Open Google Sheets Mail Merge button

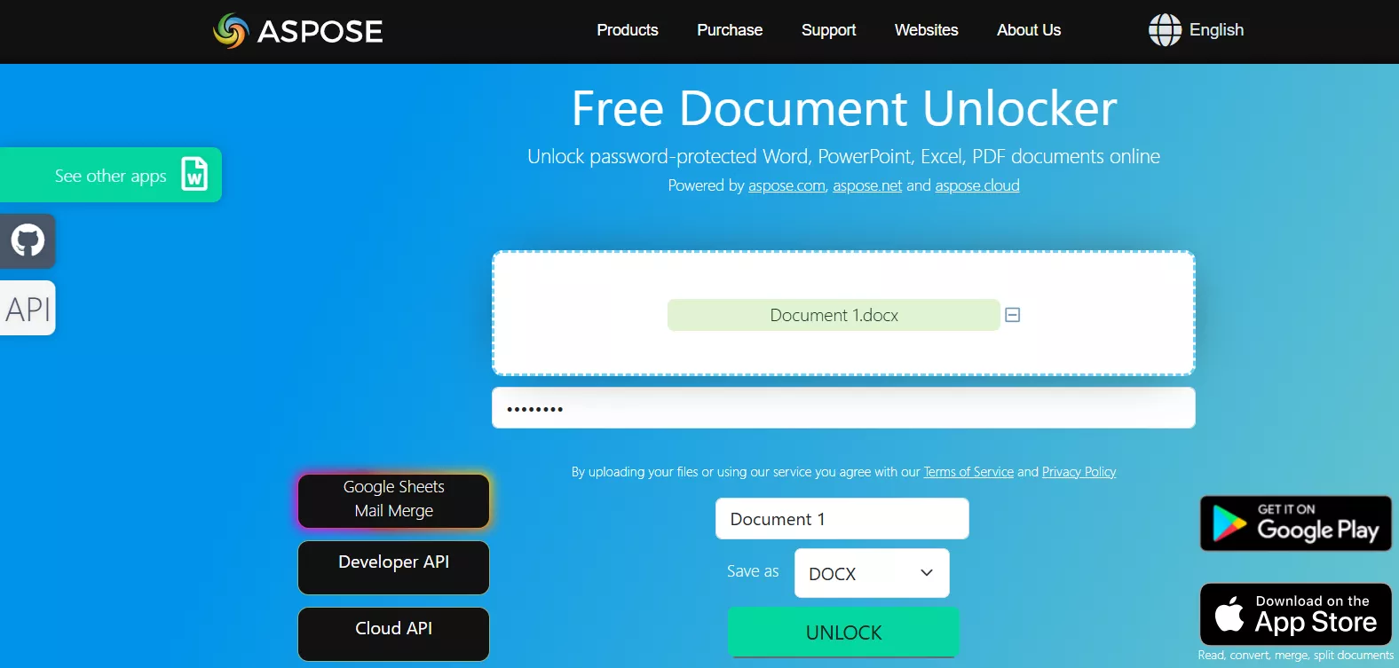pyautogui.click(x=393, y=499)
